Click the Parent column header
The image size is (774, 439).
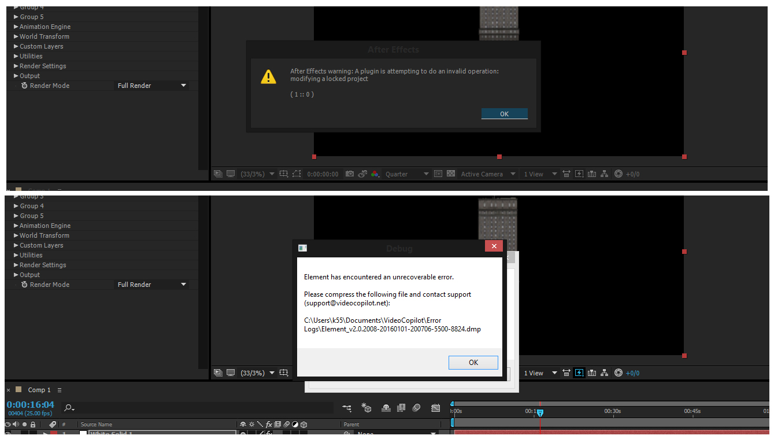[351, 425]
